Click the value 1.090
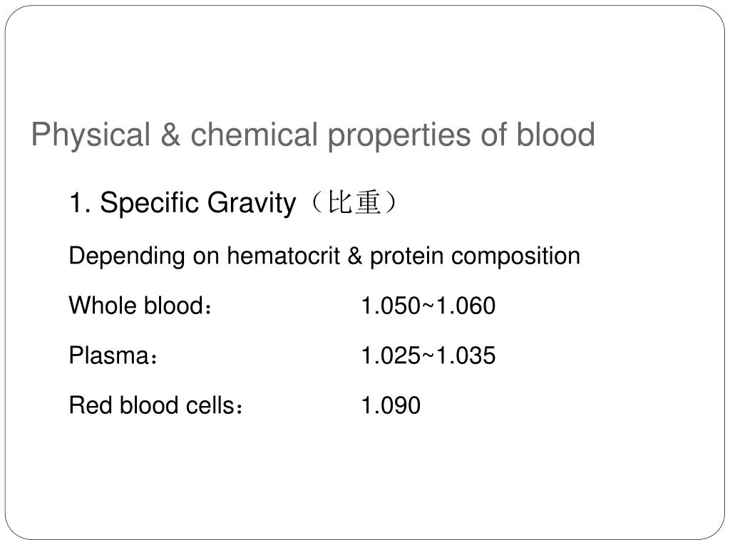This screenshot has height=547, width=730. coord(391,405)
